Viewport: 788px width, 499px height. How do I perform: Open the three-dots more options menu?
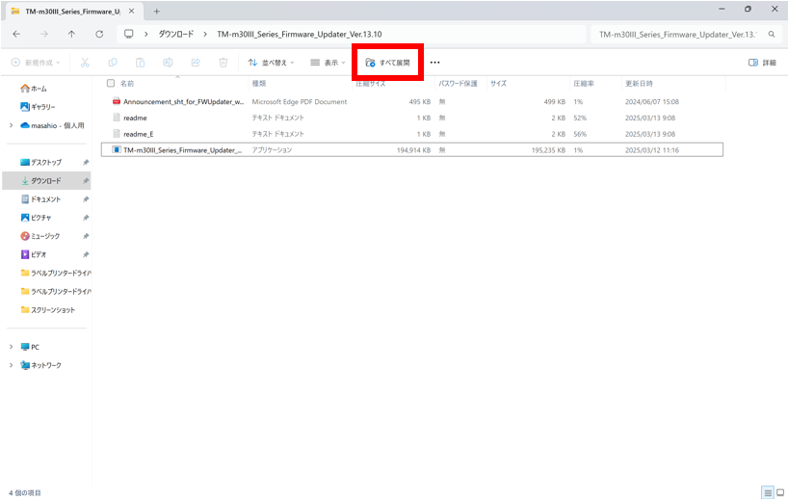click(x=434, y=63)
